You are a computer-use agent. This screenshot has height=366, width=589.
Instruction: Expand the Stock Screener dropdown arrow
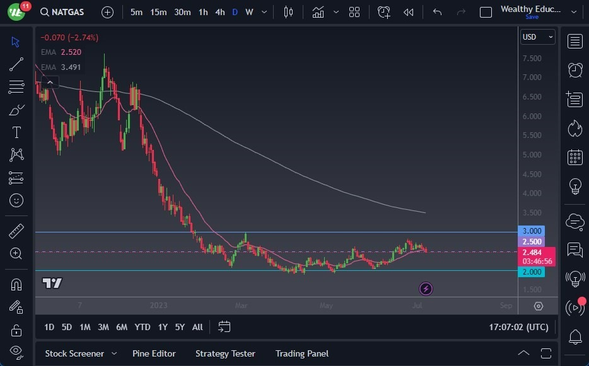tap(114, 353)
